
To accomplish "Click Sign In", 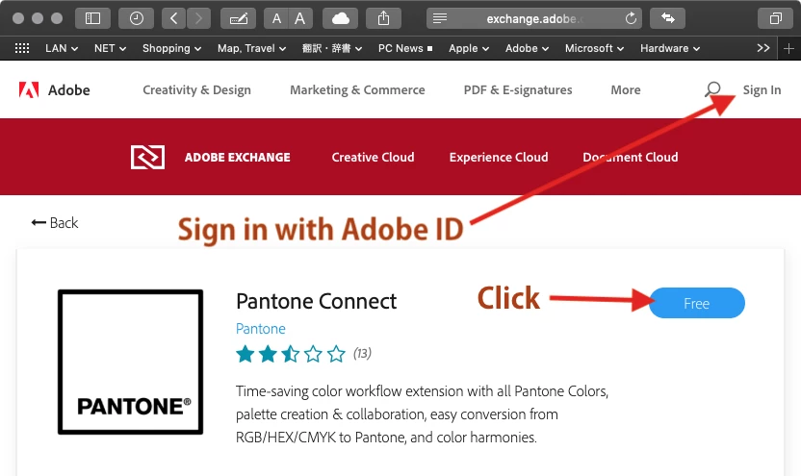I will click(x=762, y=89).
